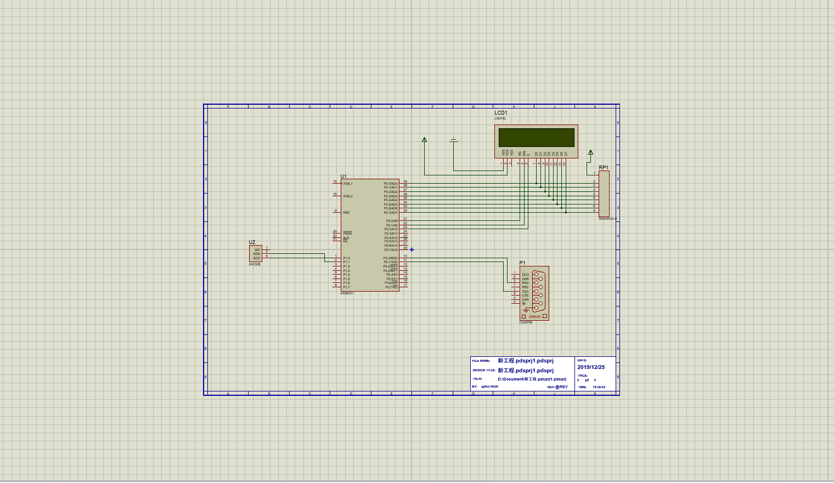Viewport: 834px width, 483px height.
Task: Click the PSEN pin on U1
Action: (347, 234)
